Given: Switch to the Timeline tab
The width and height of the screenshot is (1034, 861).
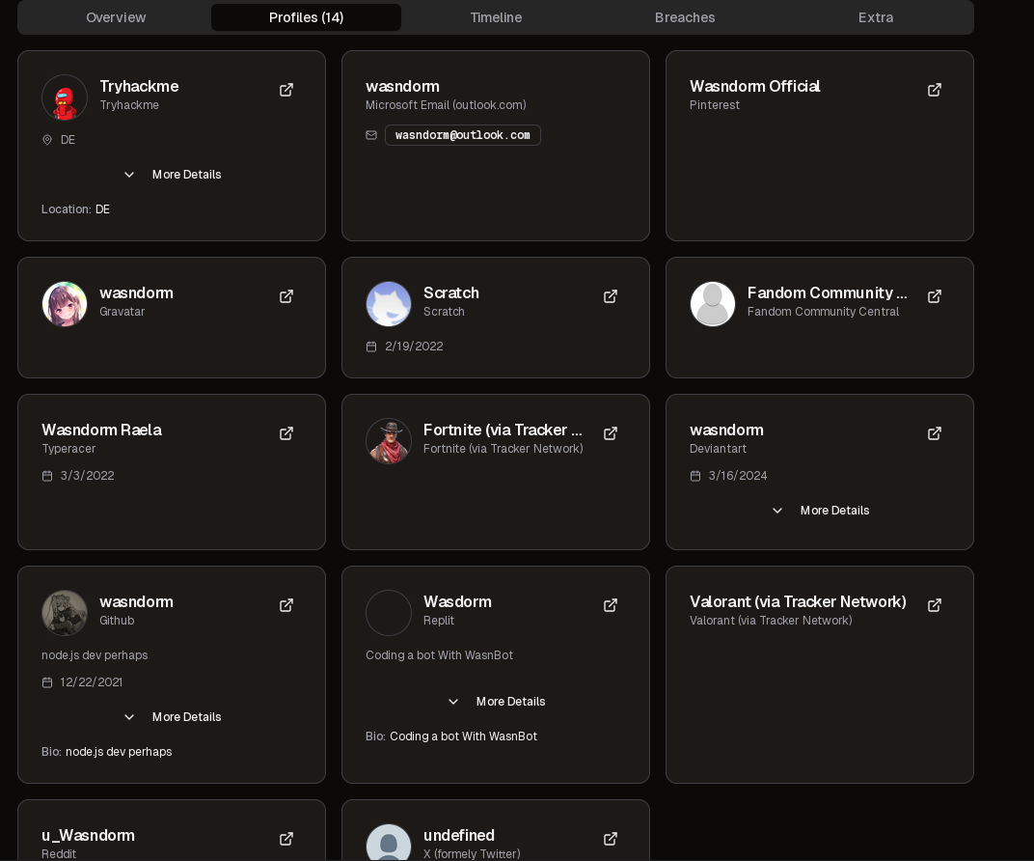Looking at the screenshot, I should [x=496, y=17].
